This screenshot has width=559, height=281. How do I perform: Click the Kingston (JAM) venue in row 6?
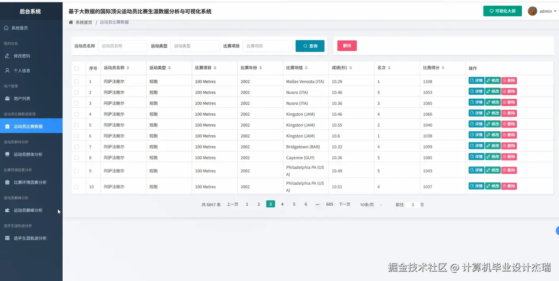pos(300,136)
